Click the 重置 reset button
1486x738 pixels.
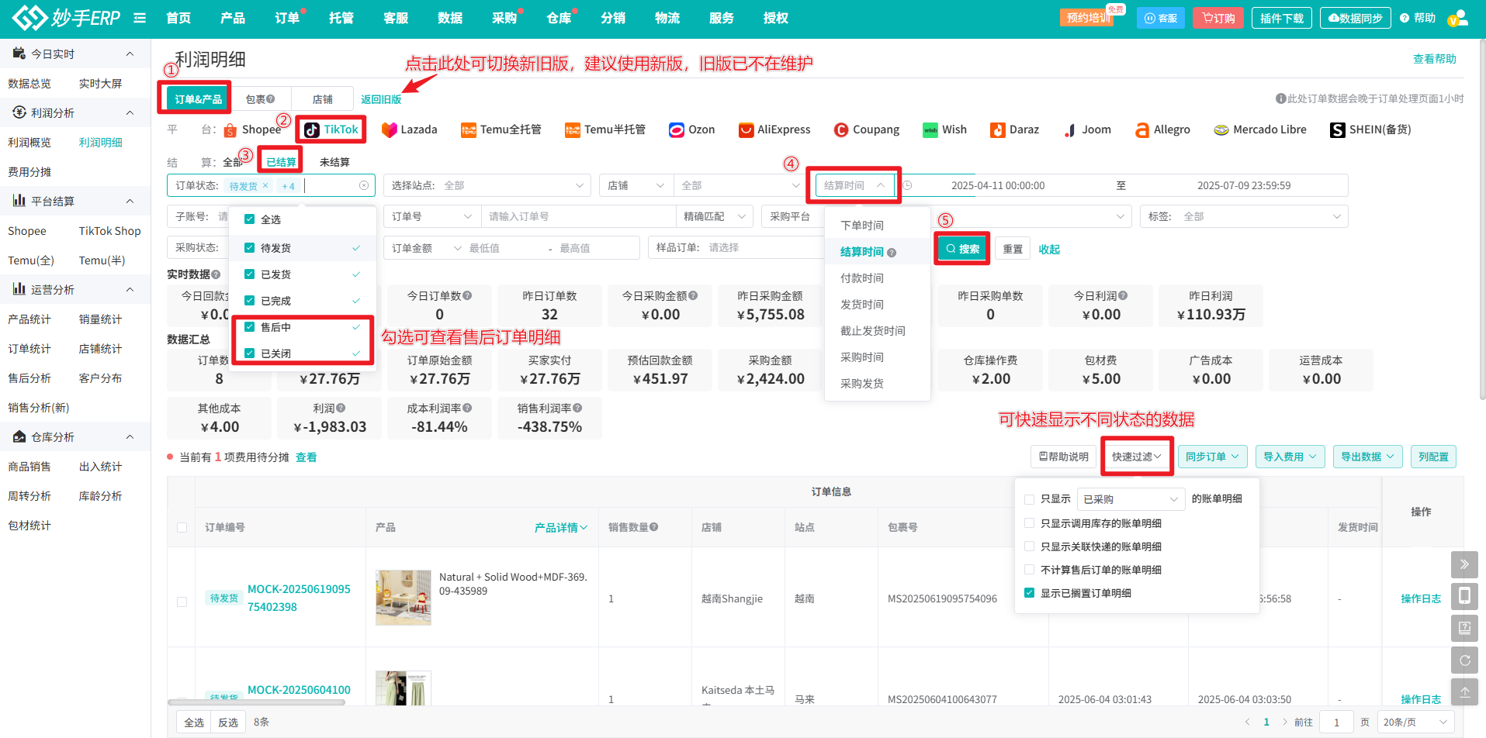(1013, 249)
